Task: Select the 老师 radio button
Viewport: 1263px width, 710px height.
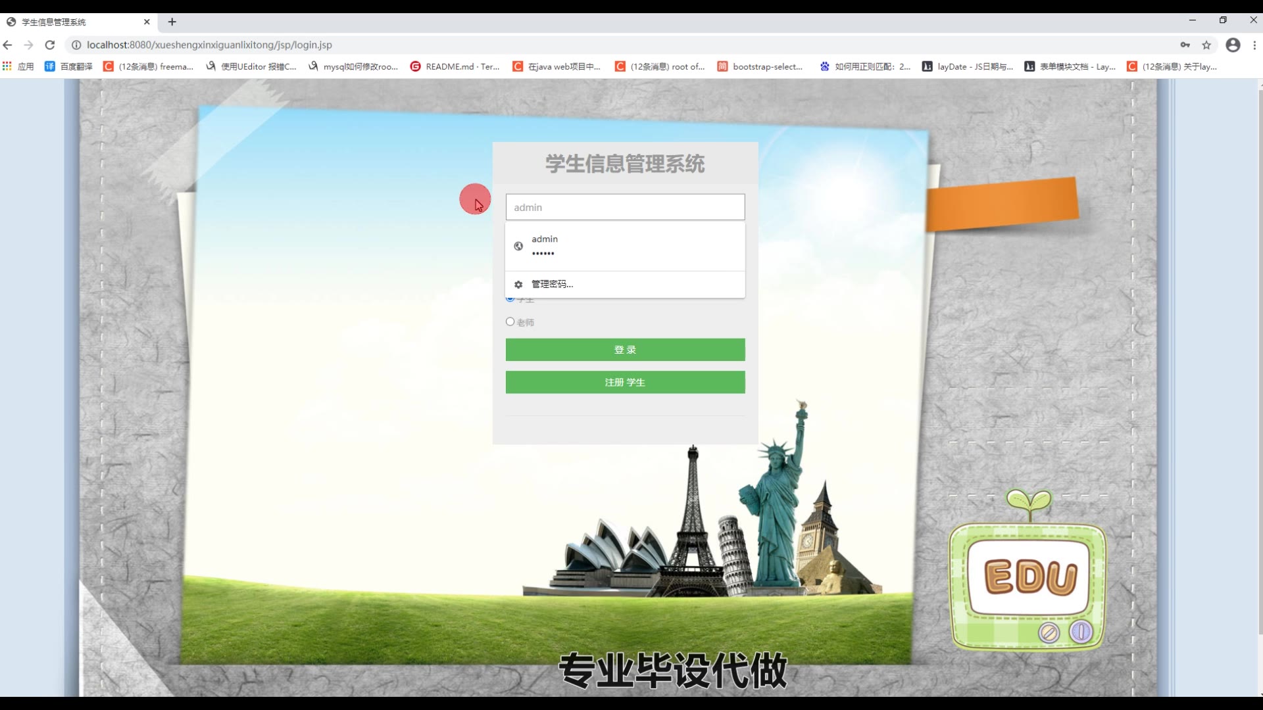Action: pyautogui.click(x=510, y=321)
